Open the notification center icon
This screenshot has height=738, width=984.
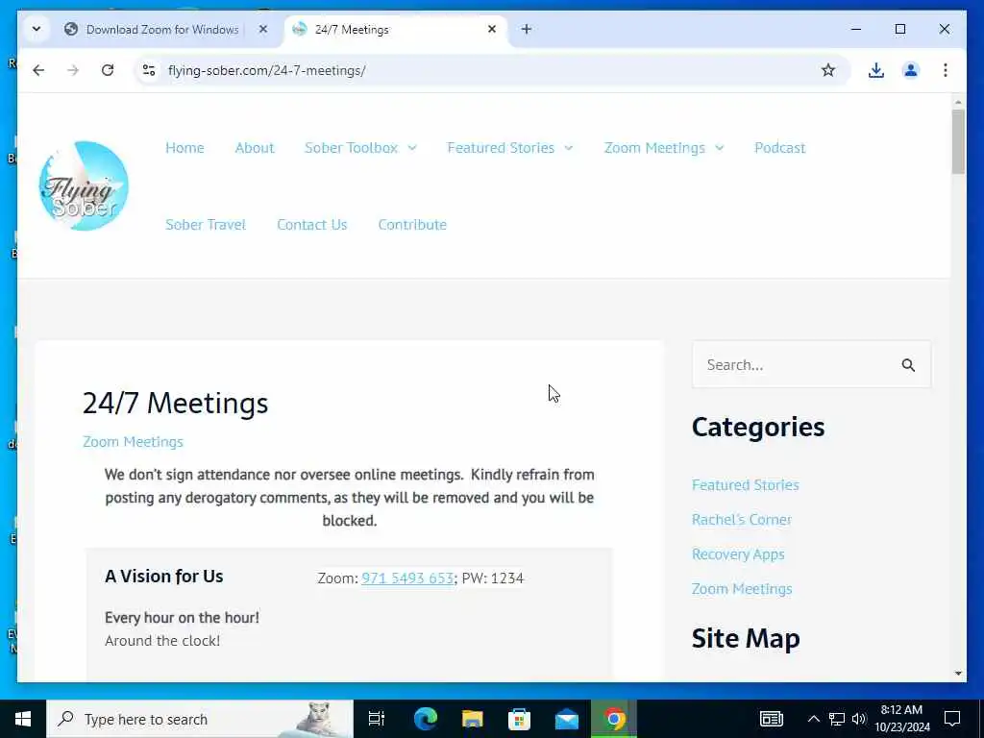coord(952,719)
